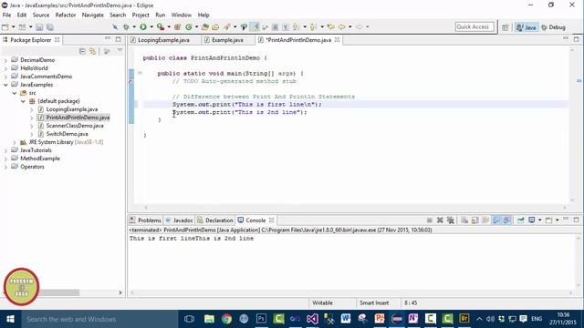This screenshot has height=328, width=584.
Task: Switch to Debug perspective
Action: point(554,27)
